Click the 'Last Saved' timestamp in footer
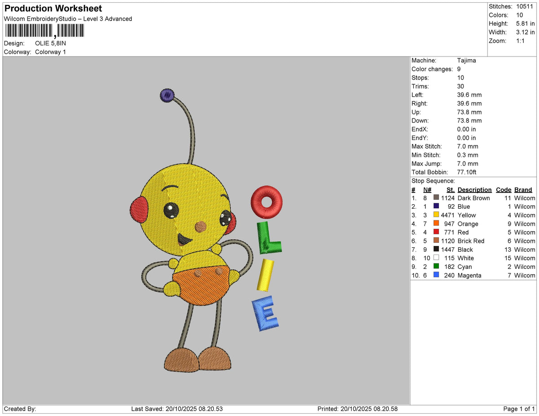Image resolution: width=539 pixels, height=416 pixels. [177, 409]
